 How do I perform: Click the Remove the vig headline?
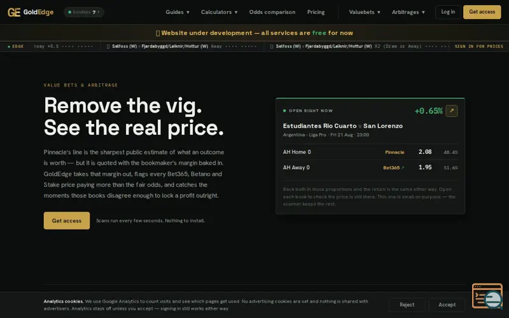[123, 106]
